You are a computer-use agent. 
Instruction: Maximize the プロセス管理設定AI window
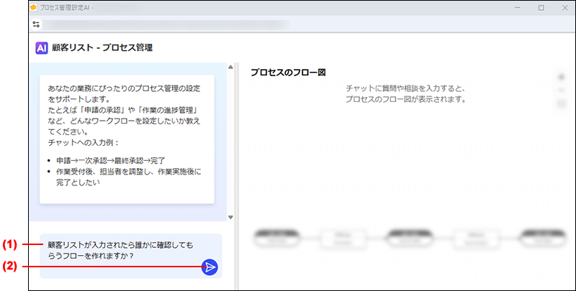541,8
